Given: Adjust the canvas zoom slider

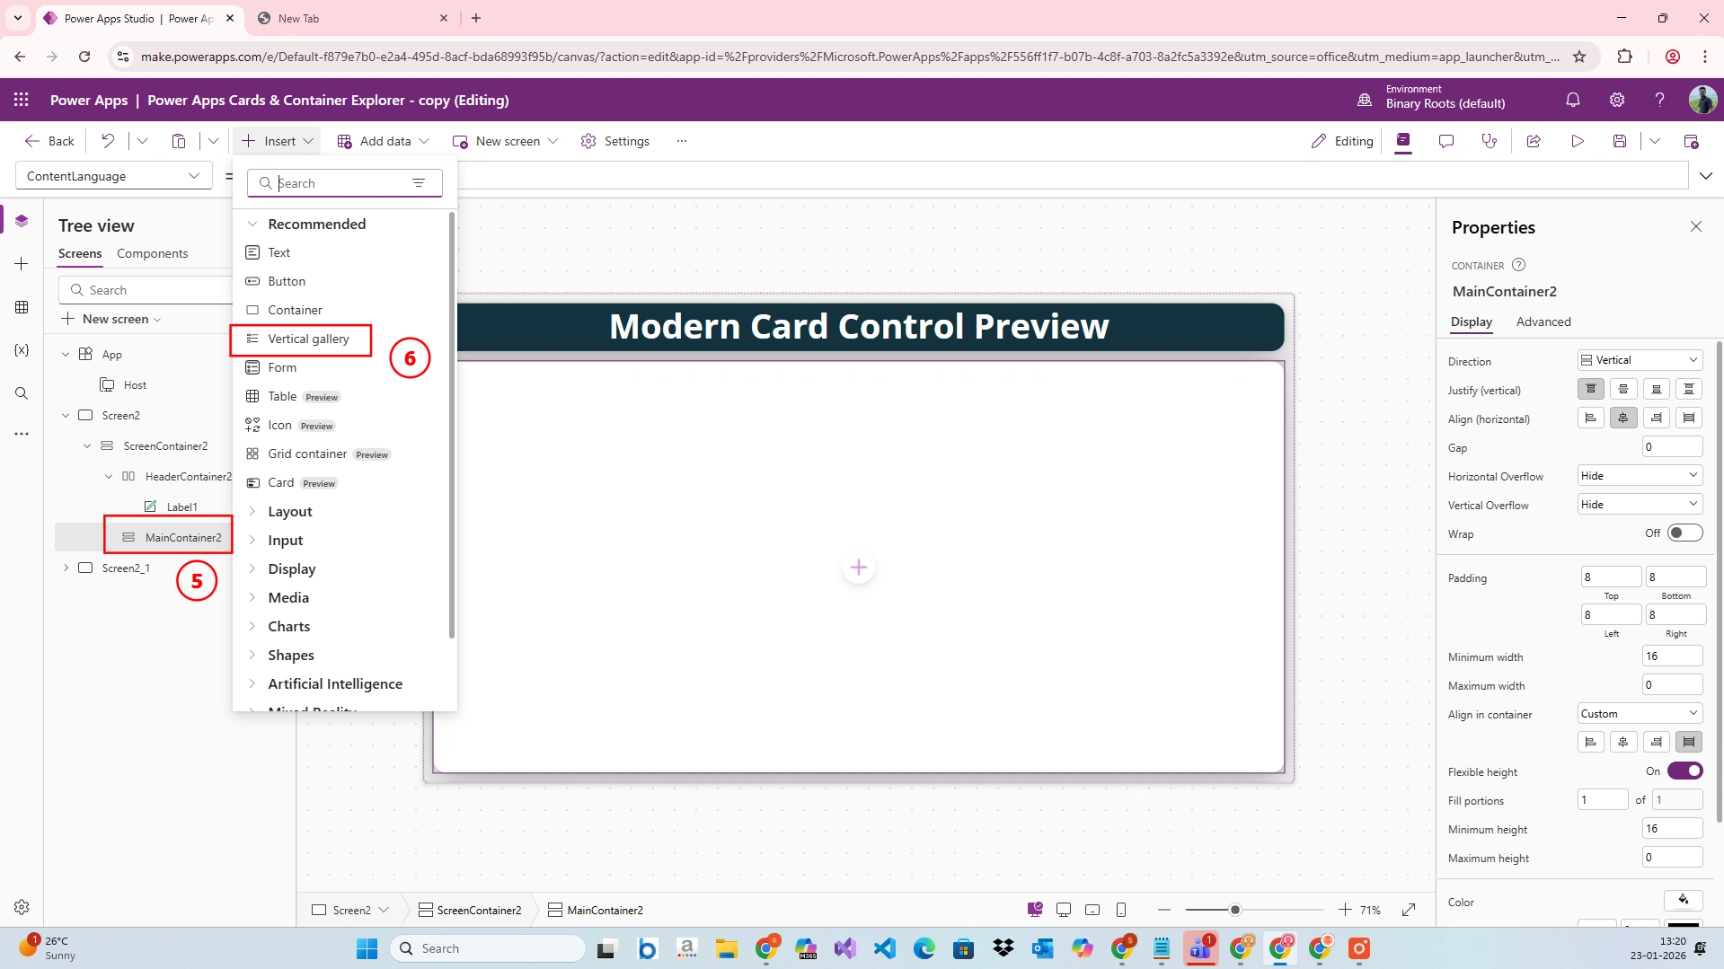Looking at the screenshot, I should point(1235,910).
